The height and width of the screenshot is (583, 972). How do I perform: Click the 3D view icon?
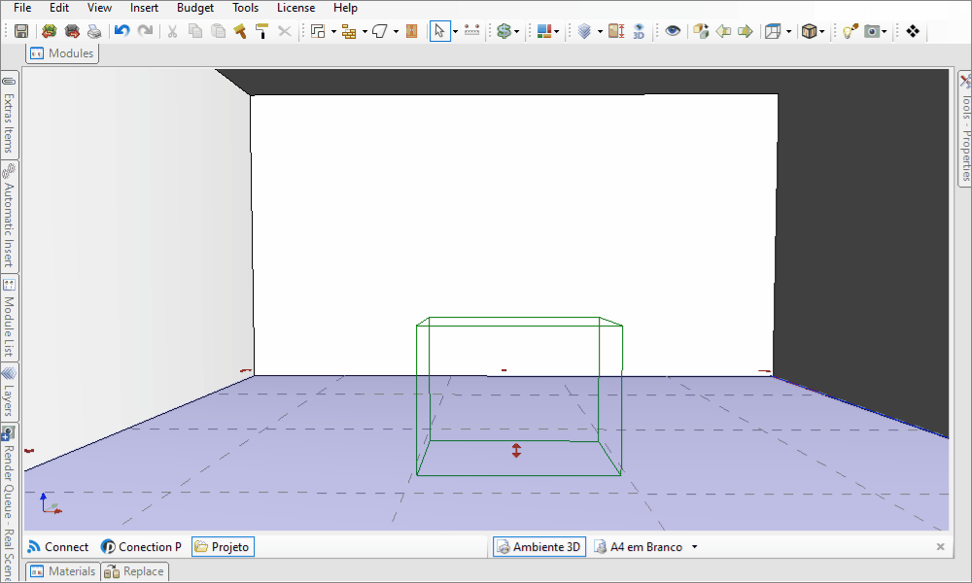pos(640,31)
